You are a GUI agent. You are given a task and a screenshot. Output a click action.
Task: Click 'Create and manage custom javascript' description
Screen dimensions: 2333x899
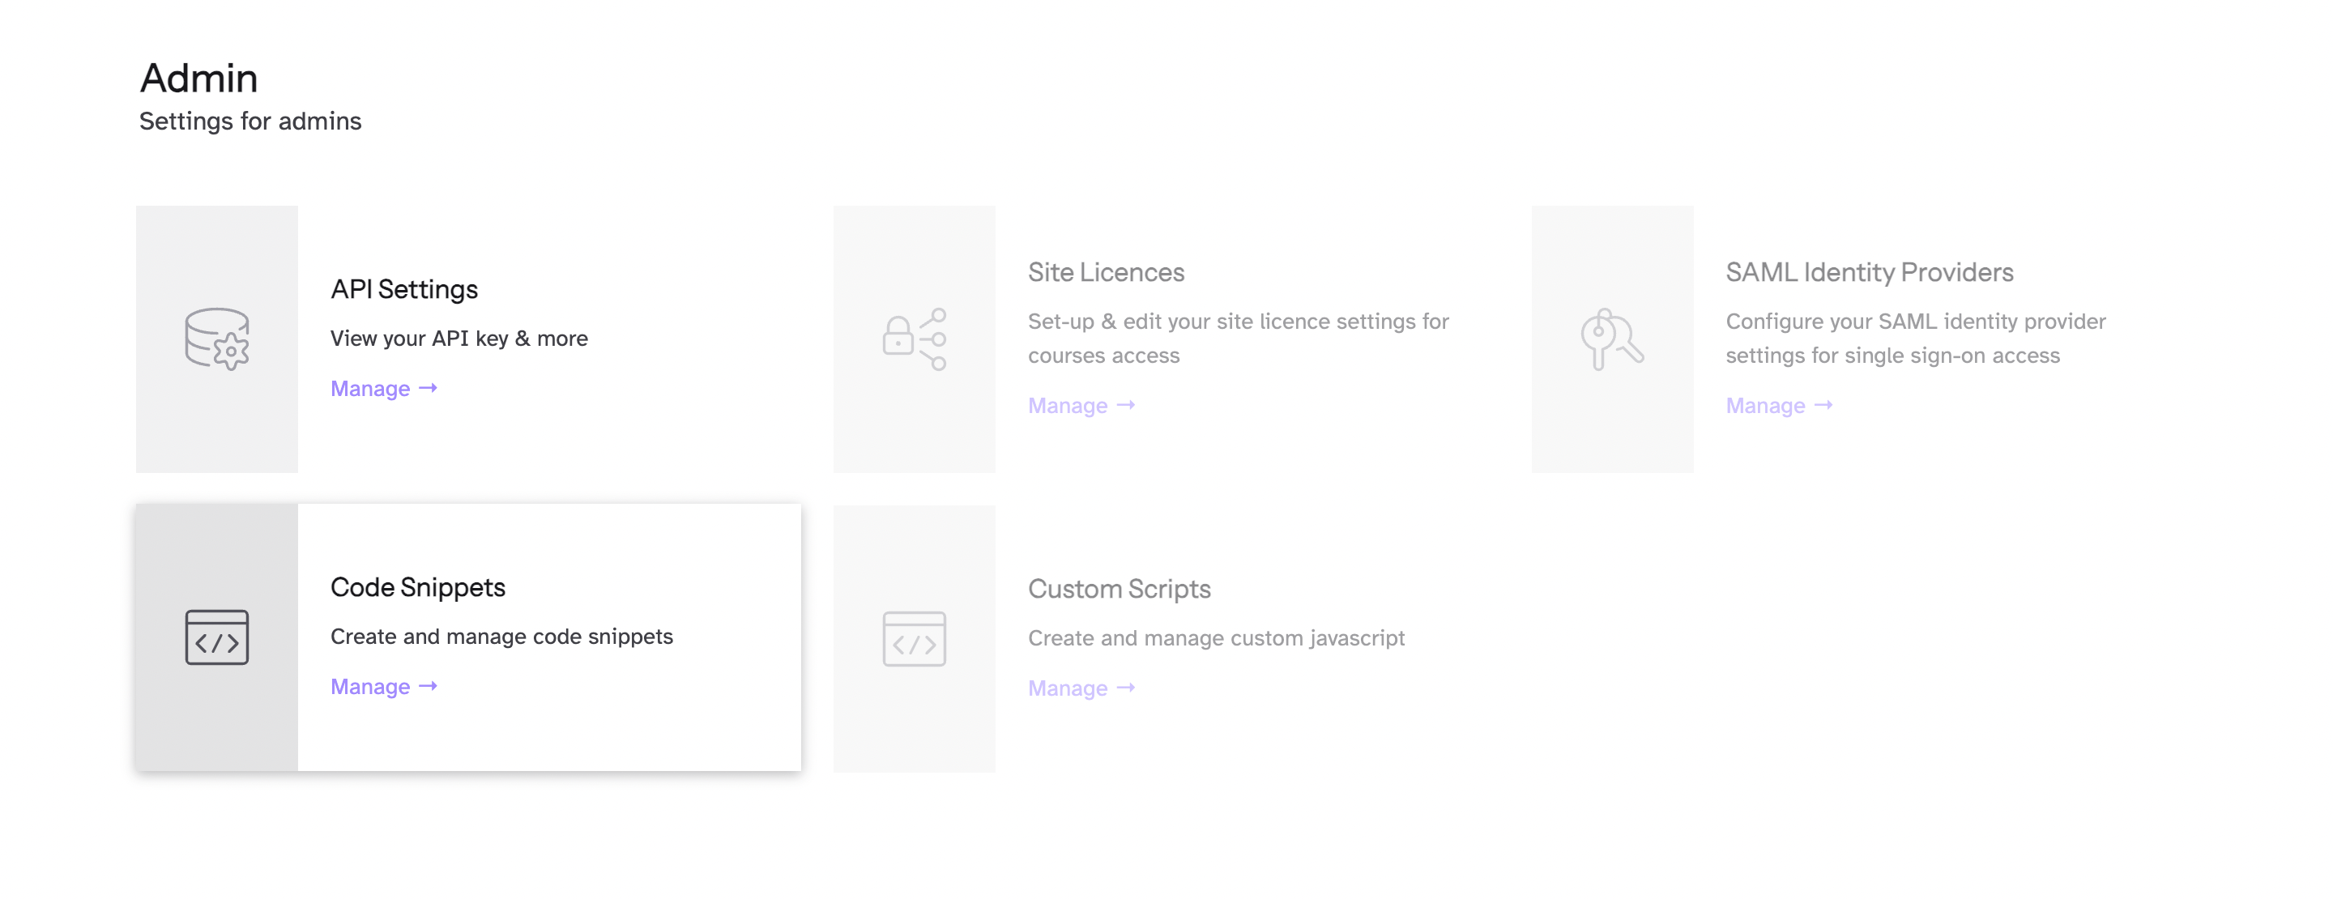(x=1215, y=639)
